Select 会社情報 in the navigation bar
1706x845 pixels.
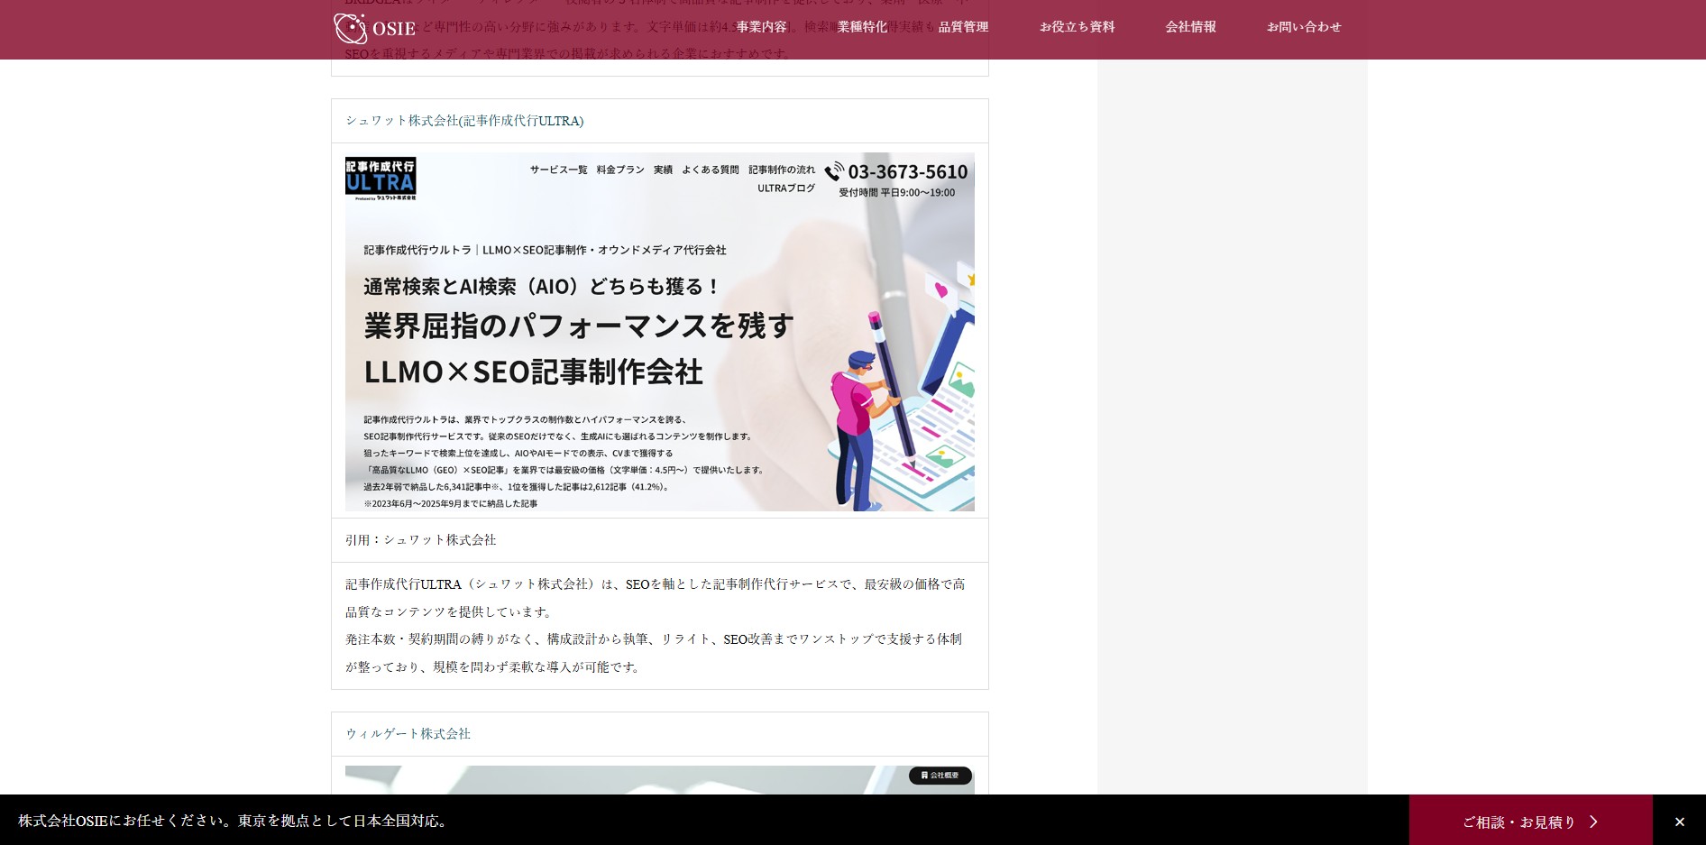[1189, 27]
